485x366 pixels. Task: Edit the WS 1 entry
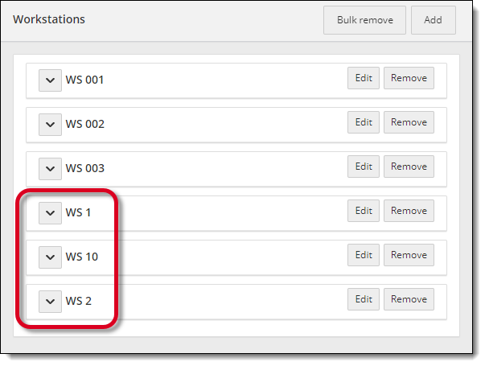pos(364,211)
